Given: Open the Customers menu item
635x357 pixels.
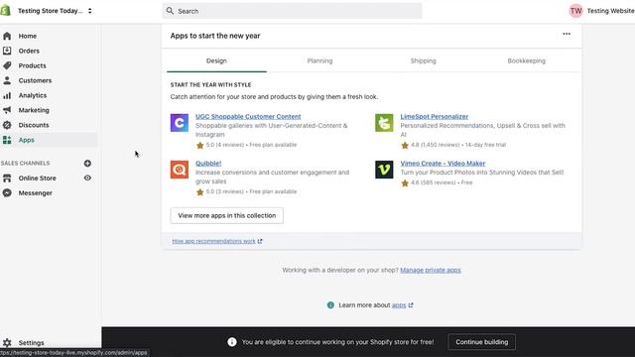Looking at the screenshot, I should pos(35,80).
